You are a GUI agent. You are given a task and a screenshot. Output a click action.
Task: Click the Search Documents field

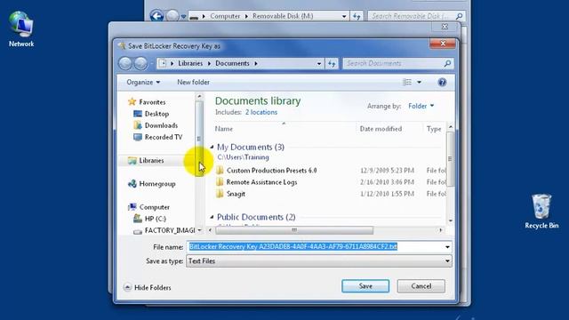[393, 63]
